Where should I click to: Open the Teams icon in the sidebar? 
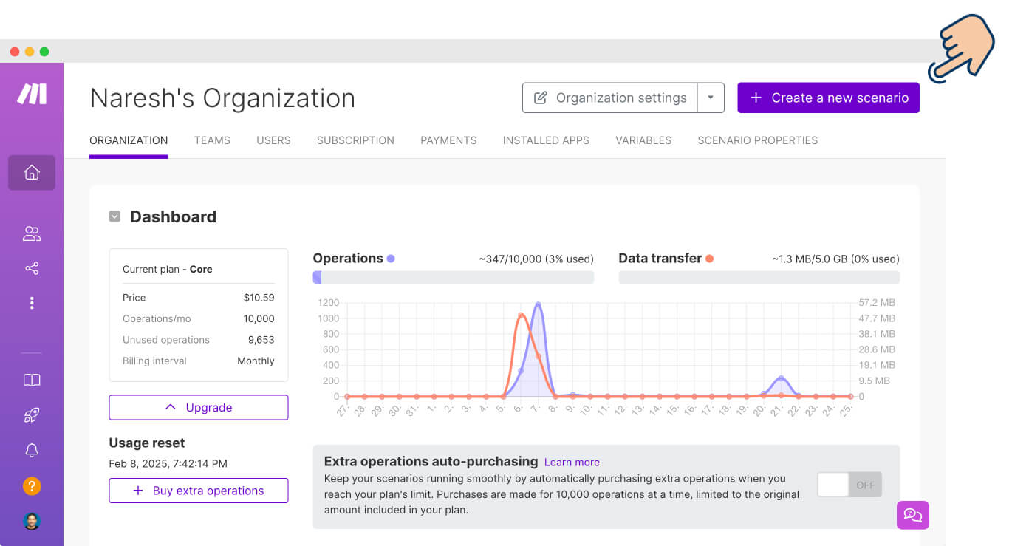(31, 233)
